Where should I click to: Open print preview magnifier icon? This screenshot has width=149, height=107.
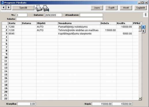coord(46,8)
